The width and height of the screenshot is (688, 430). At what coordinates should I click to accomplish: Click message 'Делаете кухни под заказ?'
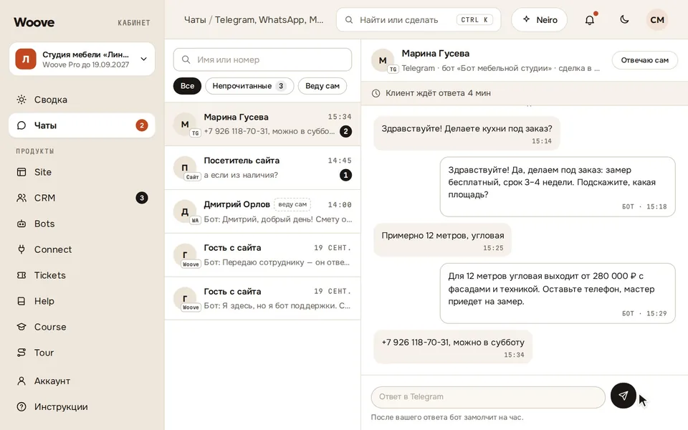click(x=467, y=133)
